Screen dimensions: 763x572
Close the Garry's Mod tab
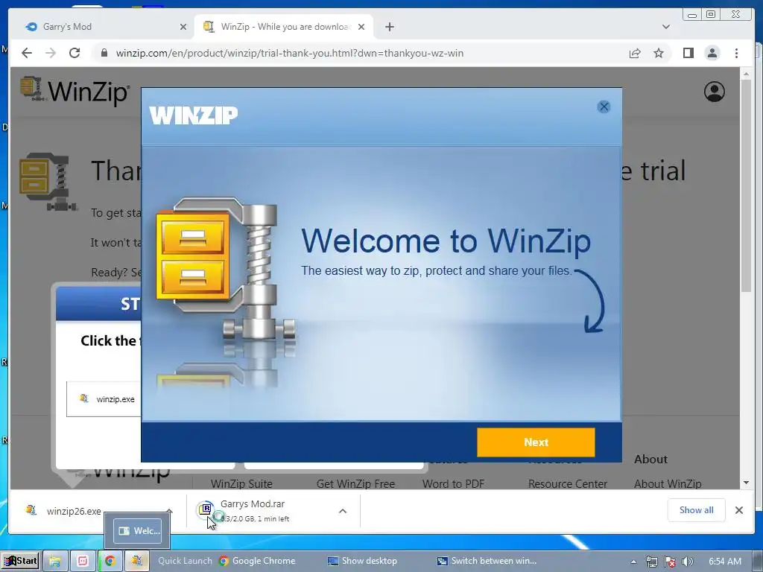(183, 27)
